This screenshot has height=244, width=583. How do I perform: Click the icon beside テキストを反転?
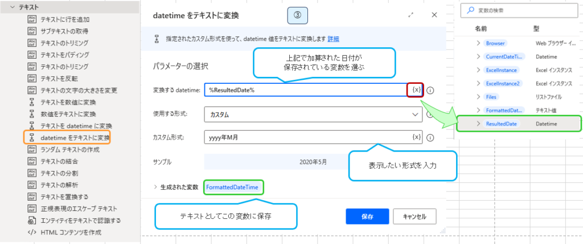32,79
